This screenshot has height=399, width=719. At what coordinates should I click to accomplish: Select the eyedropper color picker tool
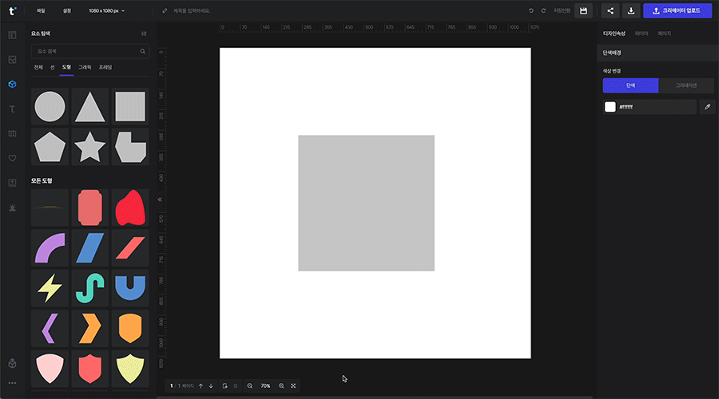707,107
